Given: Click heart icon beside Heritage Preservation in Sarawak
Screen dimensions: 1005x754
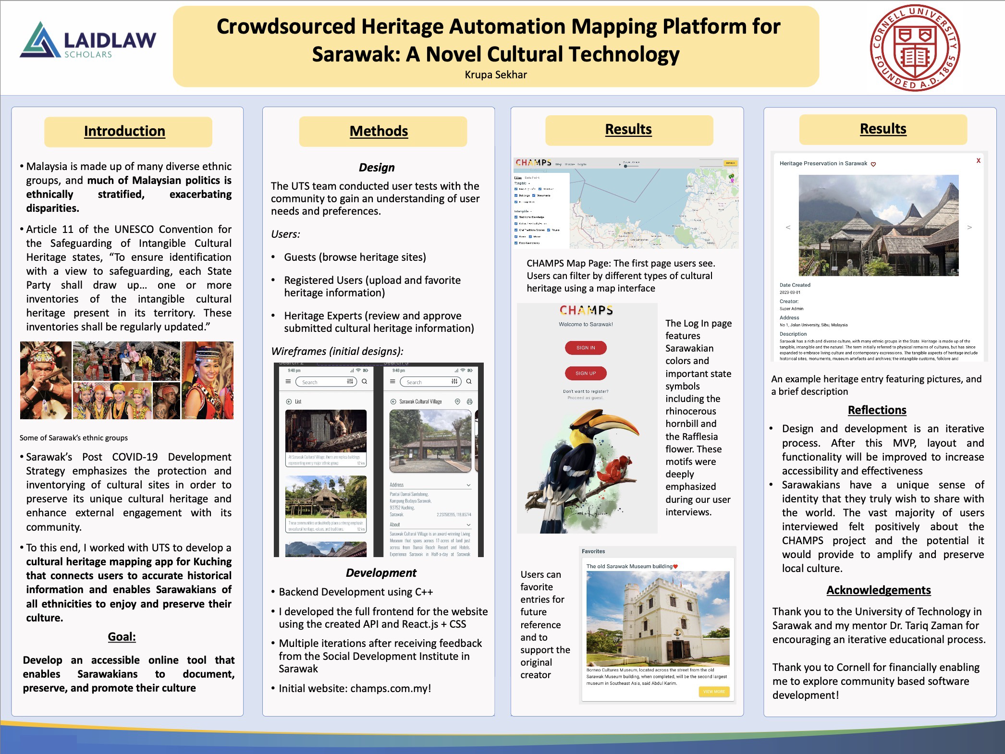Looking at the screenshot, I should [873, 164].
